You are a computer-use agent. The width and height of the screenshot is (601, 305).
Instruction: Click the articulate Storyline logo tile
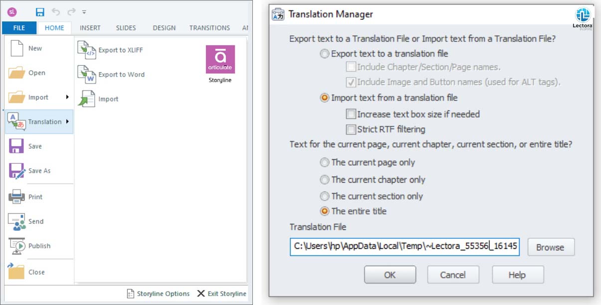pos(220,60)
